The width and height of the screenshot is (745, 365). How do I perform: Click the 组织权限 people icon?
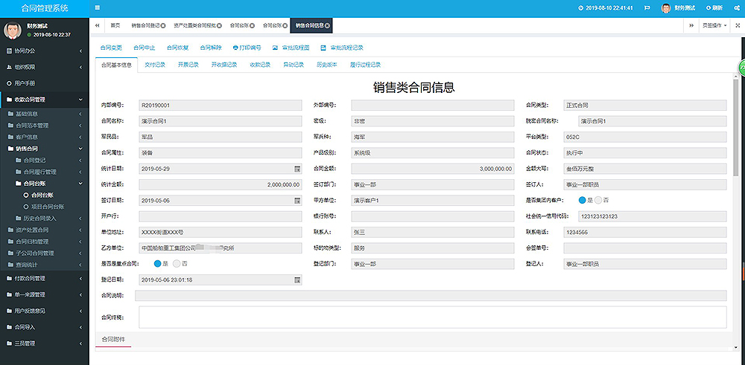point(9,68)
